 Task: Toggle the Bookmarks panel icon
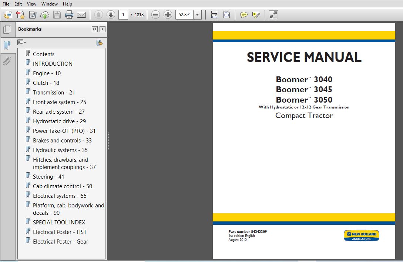coord(7,45)
